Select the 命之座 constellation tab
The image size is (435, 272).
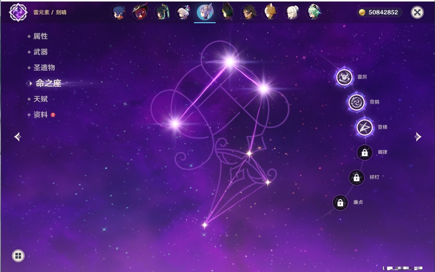[x=48, y=83]
